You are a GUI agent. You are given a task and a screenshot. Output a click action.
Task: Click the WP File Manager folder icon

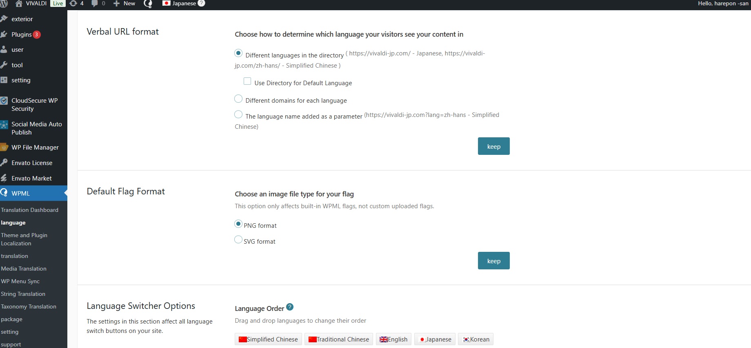4,148
